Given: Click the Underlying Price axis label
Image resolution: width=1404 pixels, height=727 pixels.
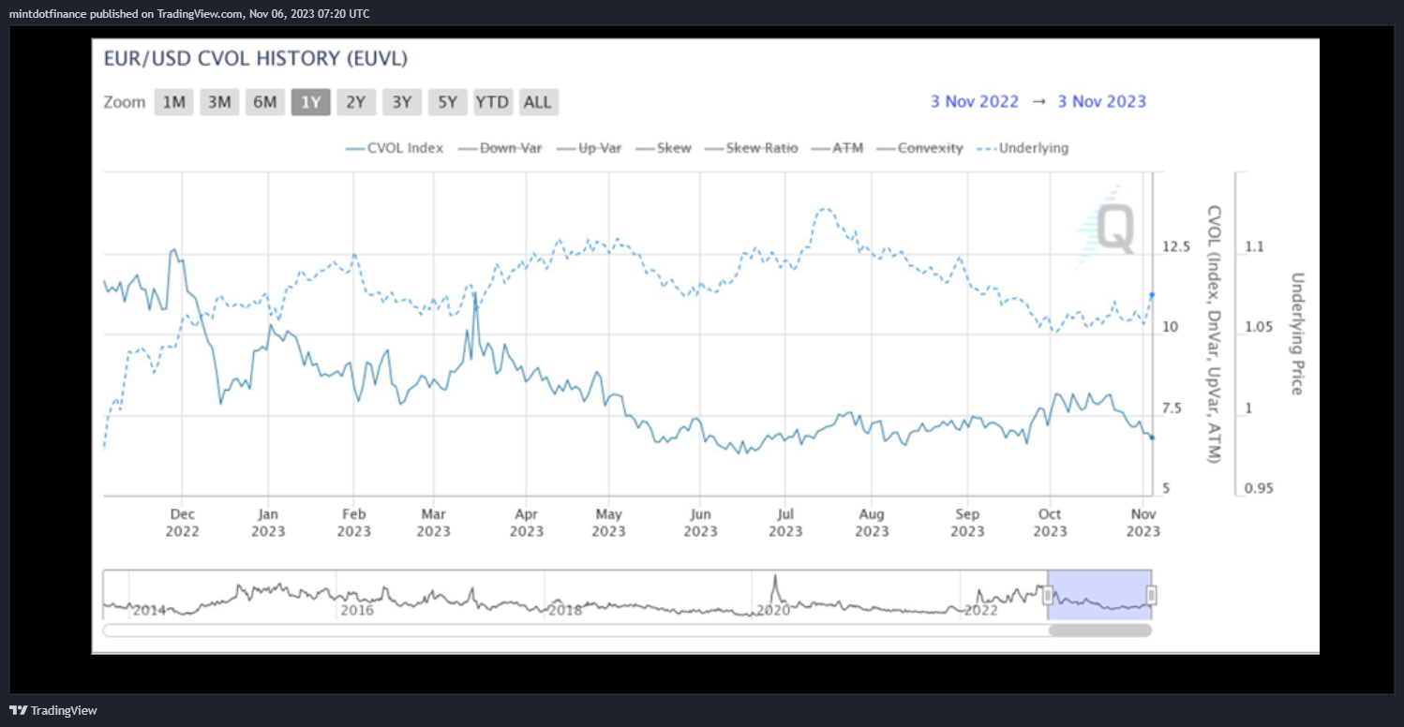Looking at the screenshot, I should 1297,334.
